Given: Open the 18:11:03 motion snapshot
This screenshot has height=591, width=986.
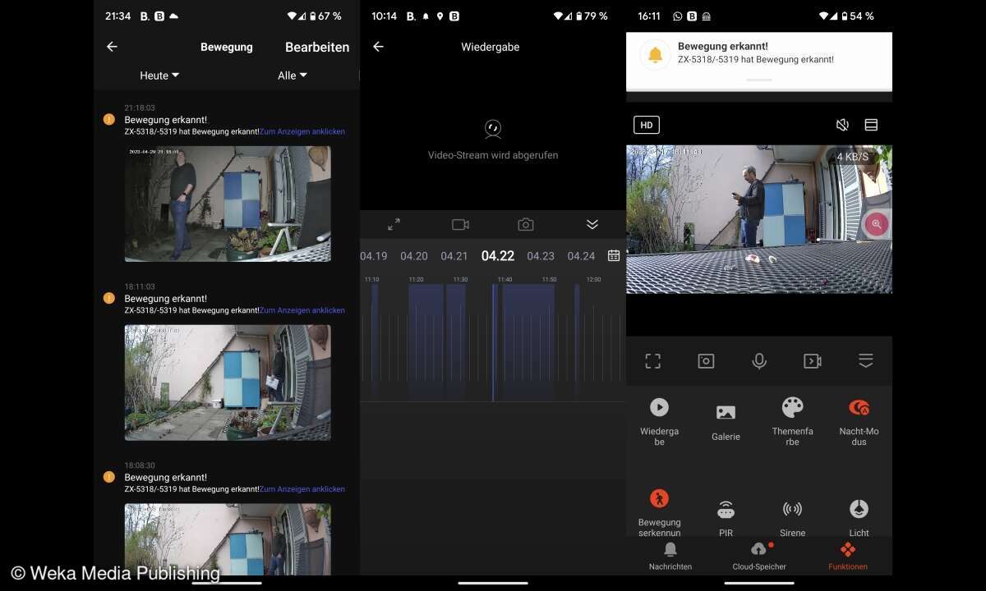Looking at the screenshot, I should point(228,383).
